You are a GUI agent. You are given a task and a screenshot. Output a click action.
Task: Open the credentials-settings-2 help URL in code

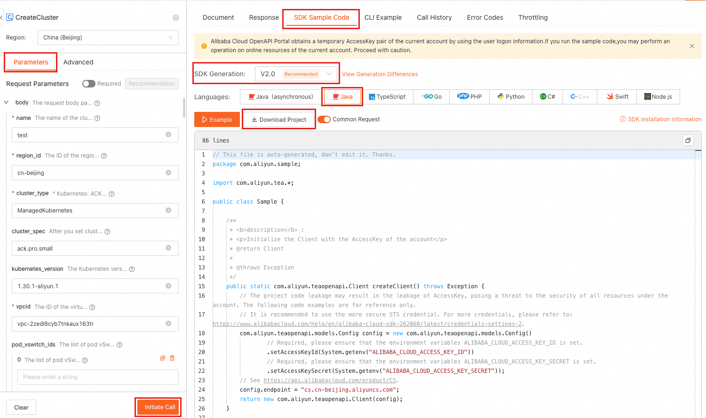[x=367, y=324]
